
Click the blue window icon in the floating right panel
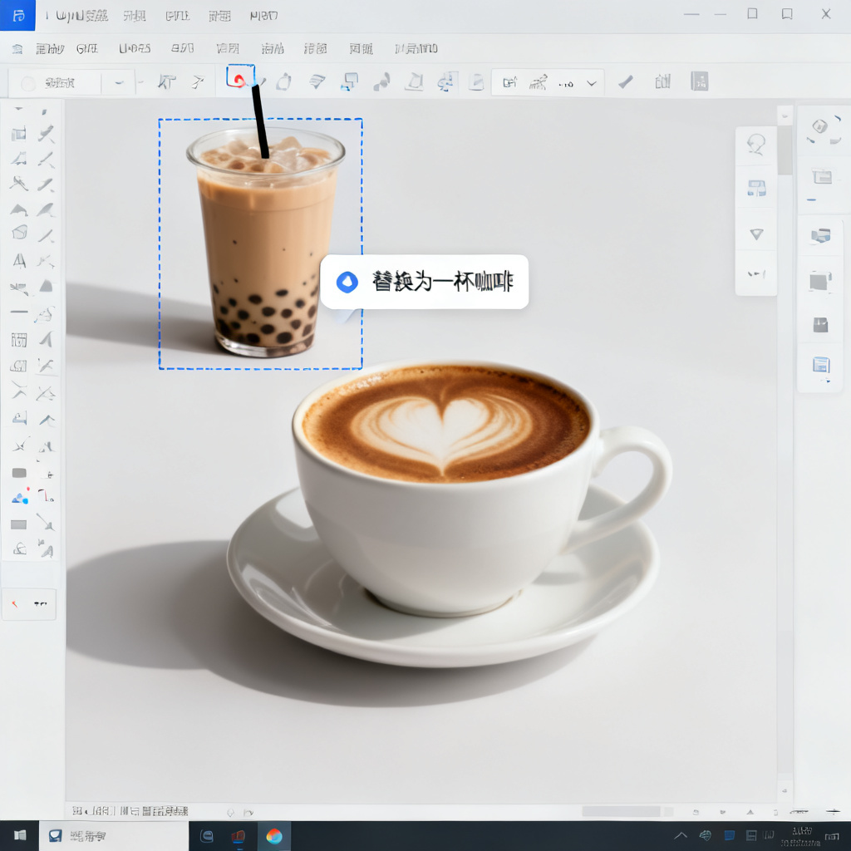756,189
